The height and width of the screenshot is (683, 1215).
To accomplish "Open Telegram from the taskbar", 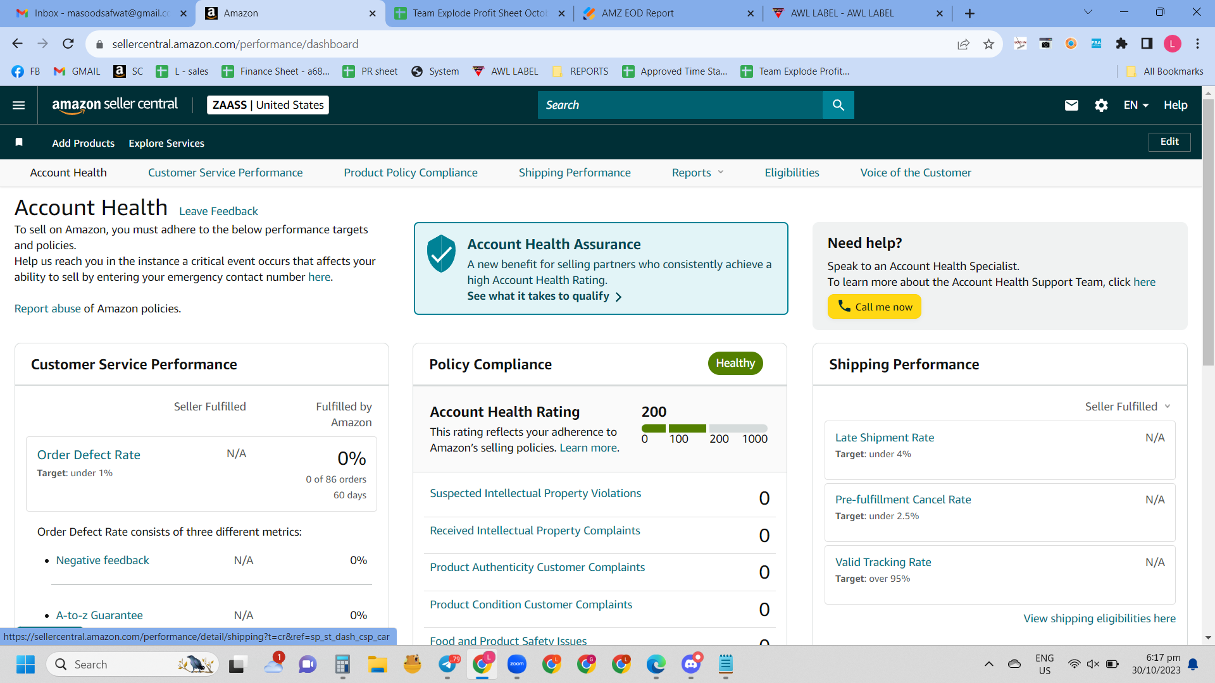I will 447,664.
